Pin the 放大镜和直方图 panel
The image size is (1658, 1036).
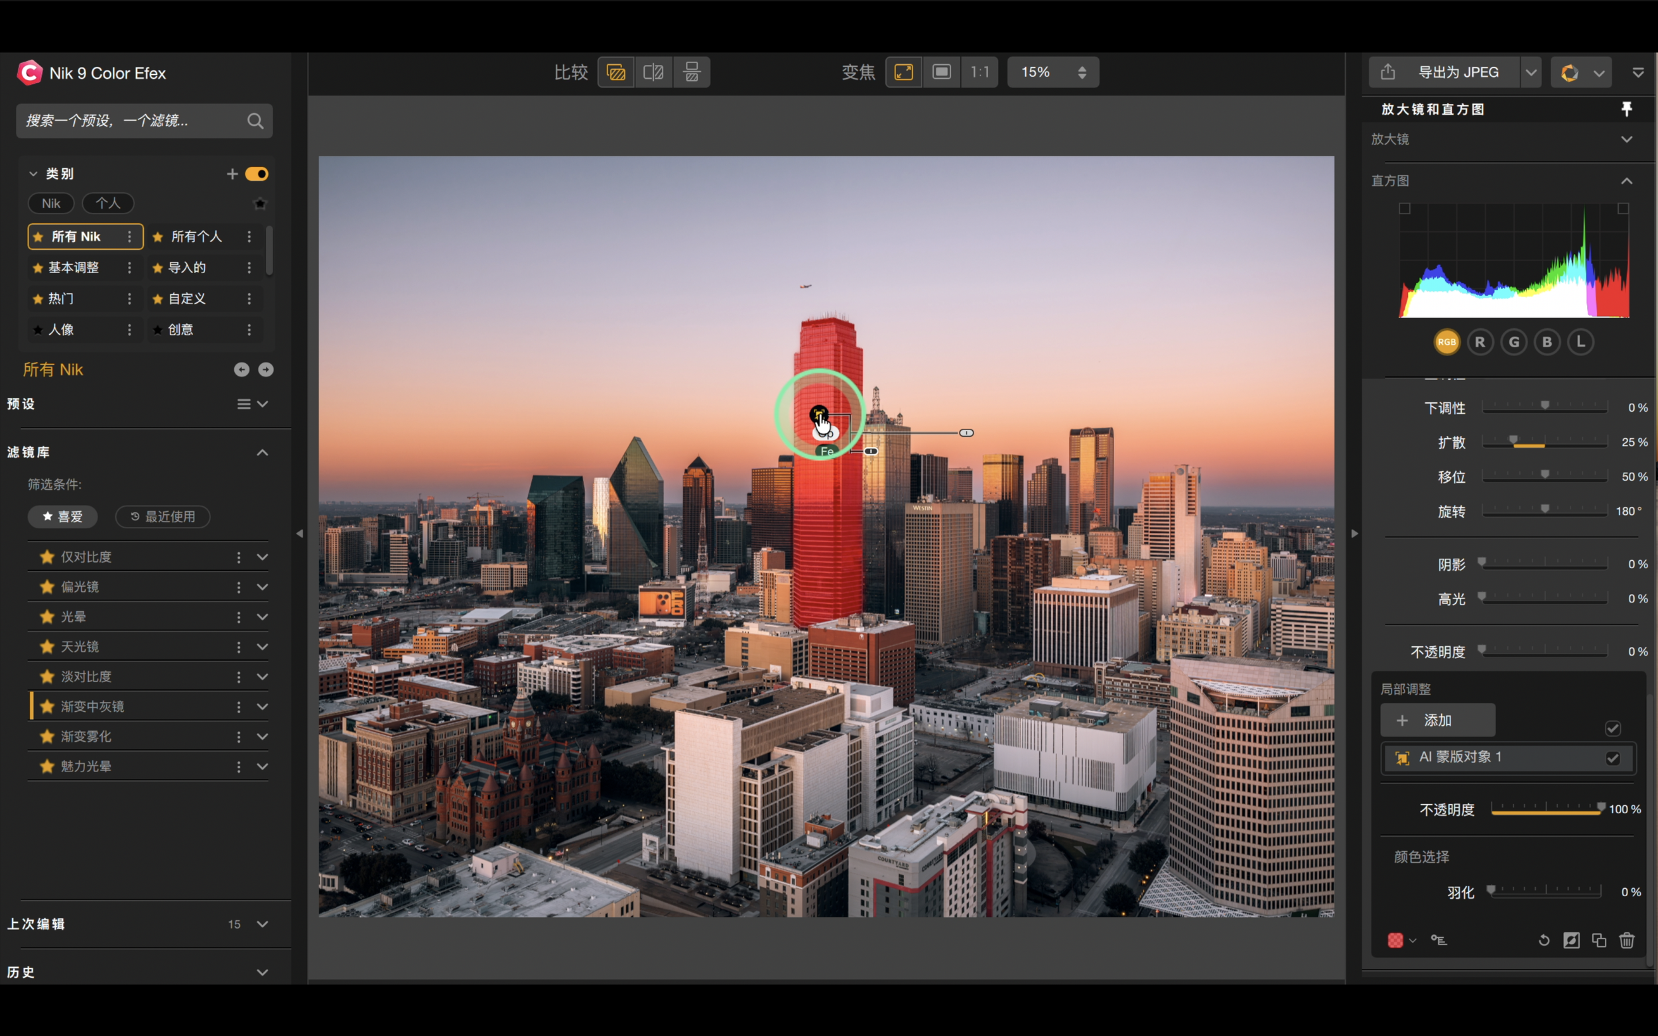(1626, 109)
